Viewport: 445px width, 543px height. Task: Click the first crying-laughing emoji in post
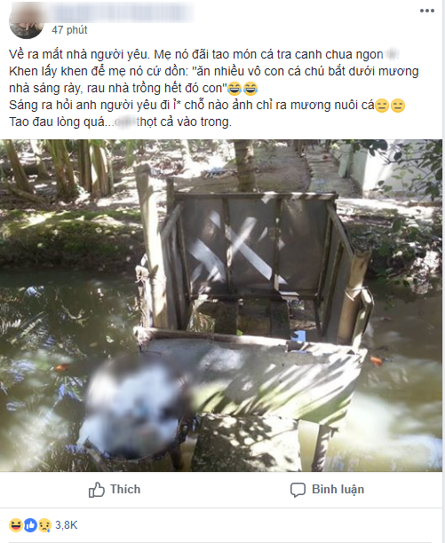tap(234, 89)
